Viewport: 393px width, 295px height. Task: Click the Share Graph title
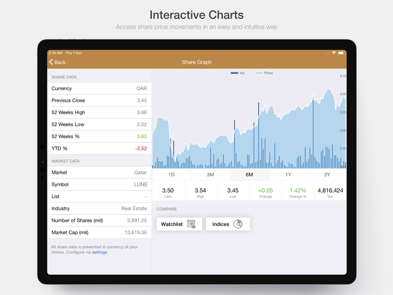[x=197, y=62]
